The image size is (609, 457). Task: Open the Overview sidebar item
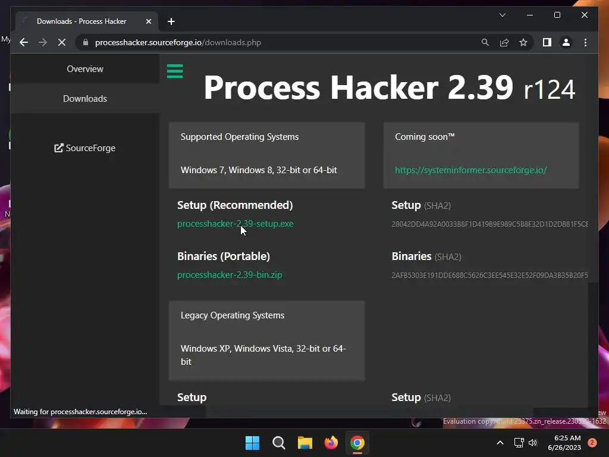pyautogui.click(x=84, y=69)
